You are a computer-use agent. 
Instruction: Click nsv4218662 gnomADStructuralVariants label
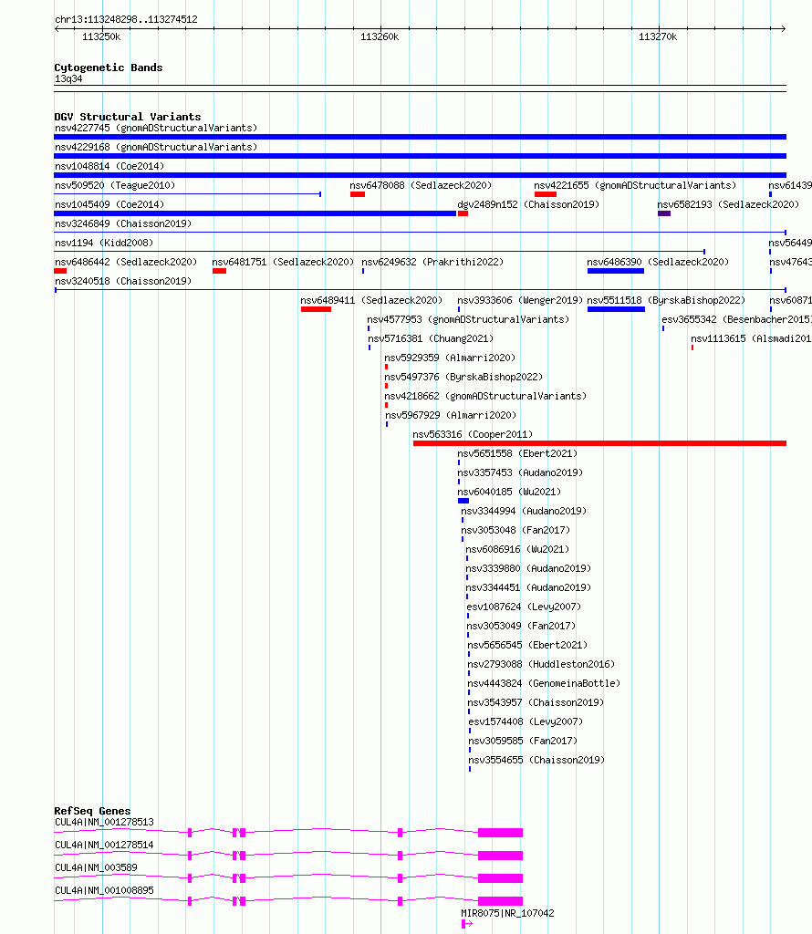click(x=485, y=396)
